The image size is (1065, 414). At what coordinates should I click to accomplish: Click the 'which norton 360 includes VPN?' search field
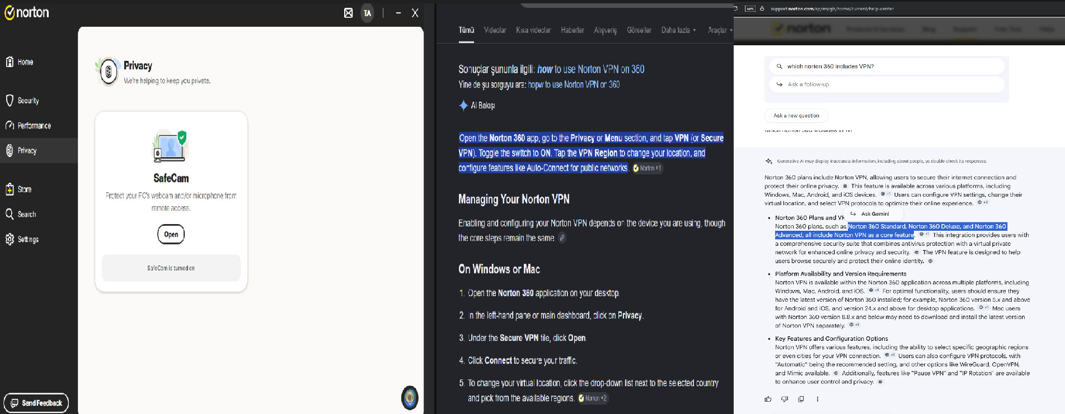coord(887,66)
